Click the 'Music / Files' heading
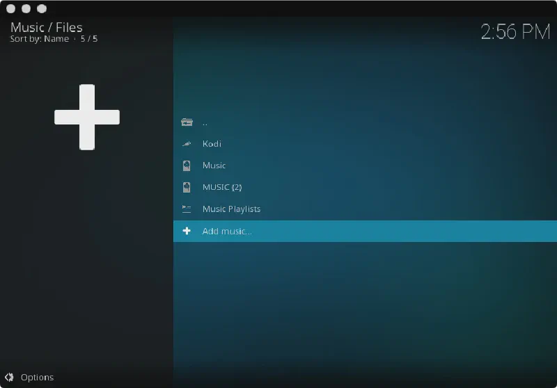557x388 pixels. click(47, 27)
